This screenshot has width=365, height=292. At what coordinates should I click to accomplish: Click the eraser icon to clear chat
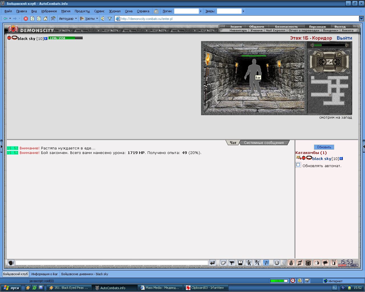coord(223,263)
